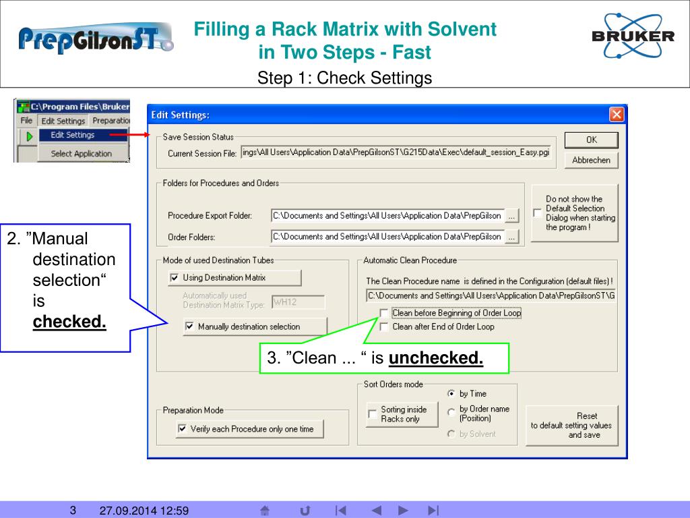Toggle Sorting inside Racks only checkbox
Image resolution: width=690 pixels, height=518 pixels.
click(372, 414)
